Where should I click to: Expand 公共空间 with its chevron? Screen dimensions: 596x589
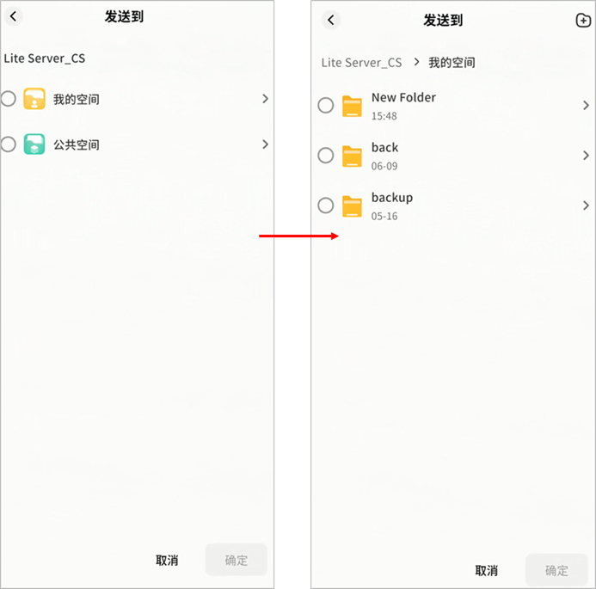(265, 144)
